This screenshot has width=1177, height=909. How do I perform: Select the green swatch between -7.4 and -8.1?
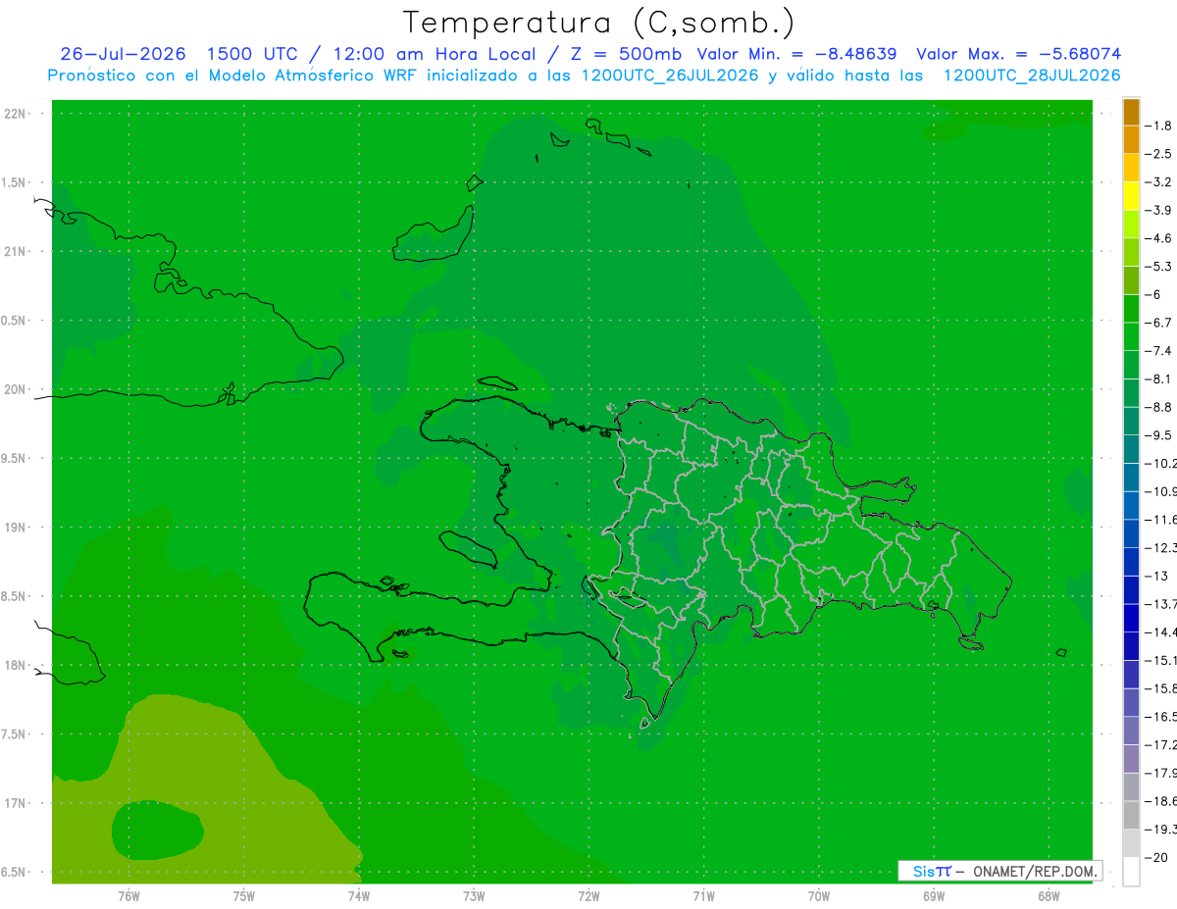point(1131,364)
